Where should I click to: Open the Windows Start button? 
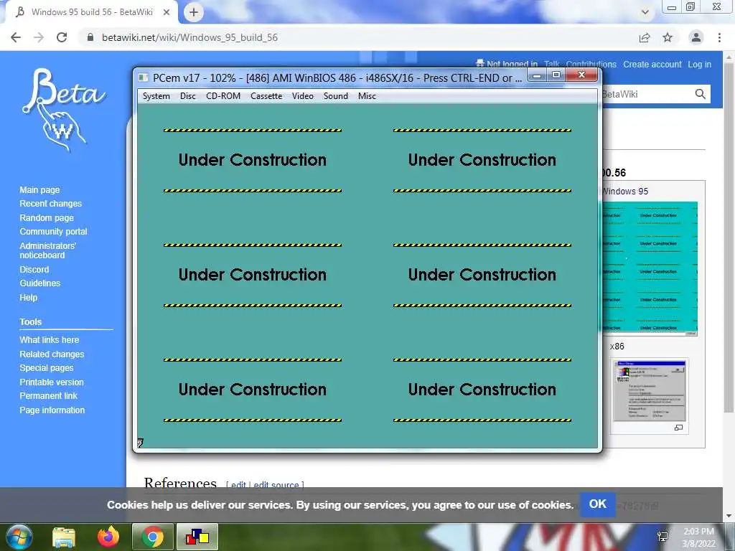(19, 537)
